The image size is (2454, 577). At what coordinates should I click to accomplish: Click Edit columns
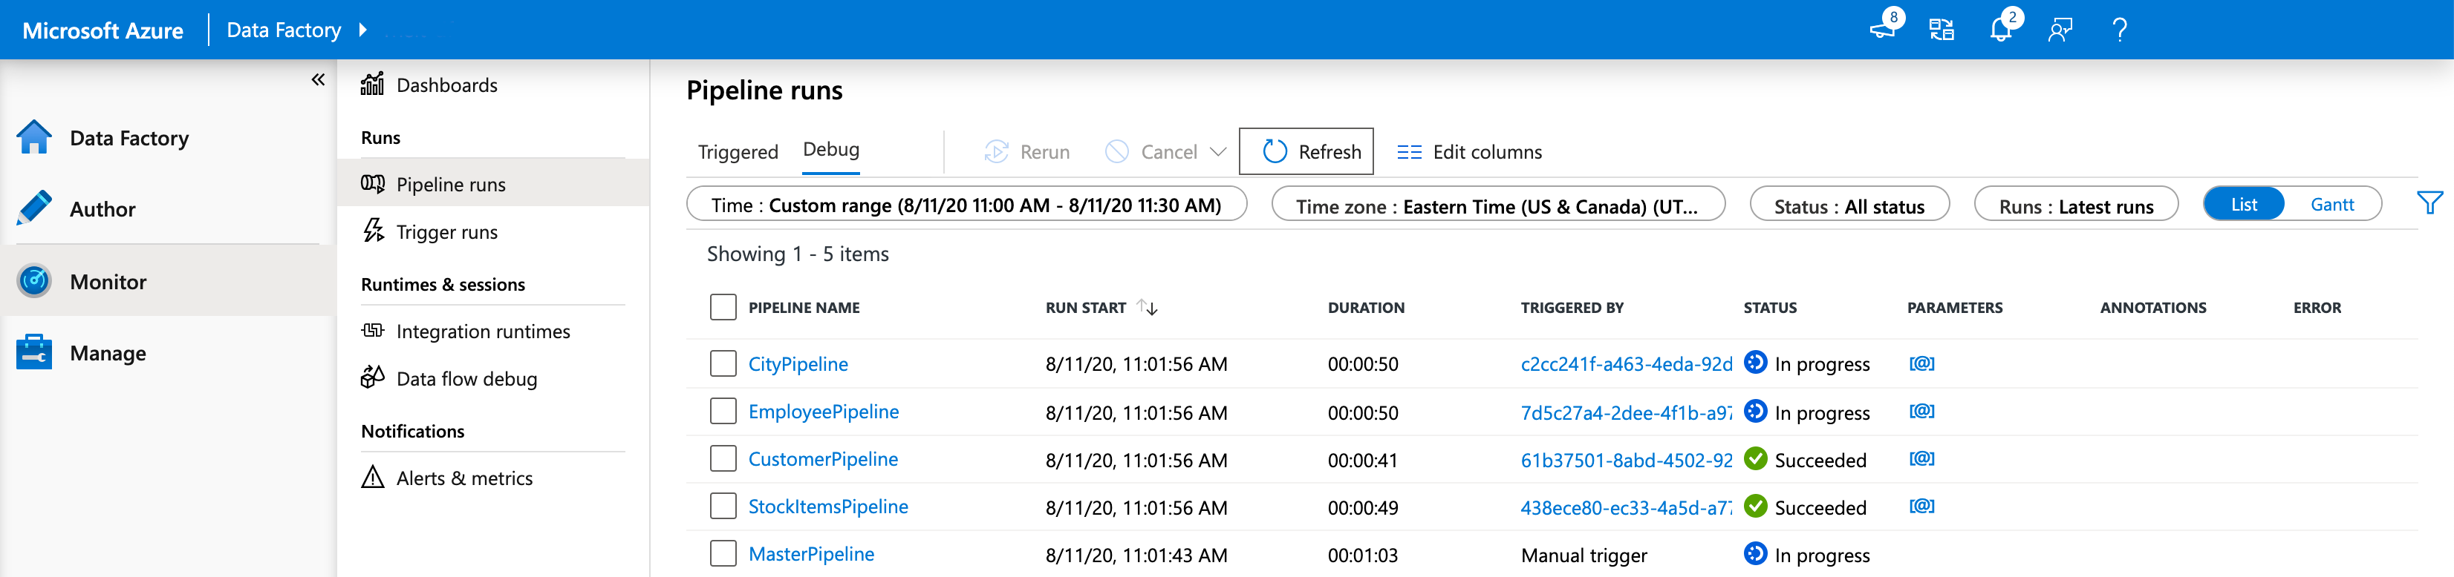(x=1469, y=151)
